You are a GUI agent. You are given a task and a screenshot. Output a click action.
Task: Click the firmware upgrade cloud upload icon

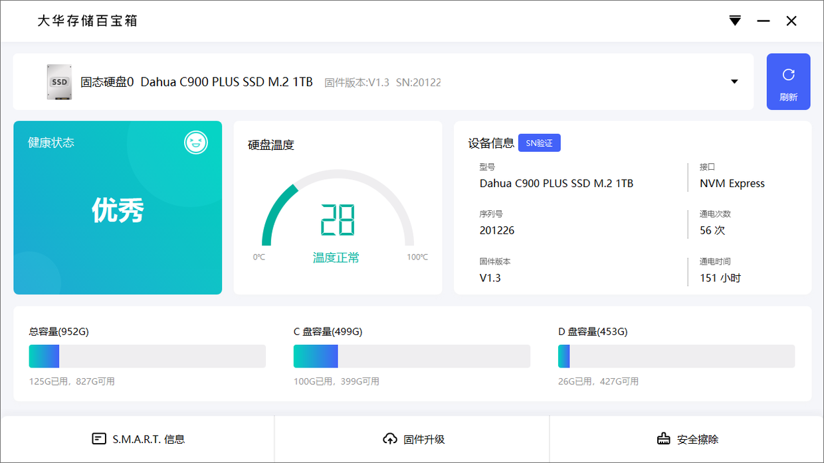coord(390,439)
